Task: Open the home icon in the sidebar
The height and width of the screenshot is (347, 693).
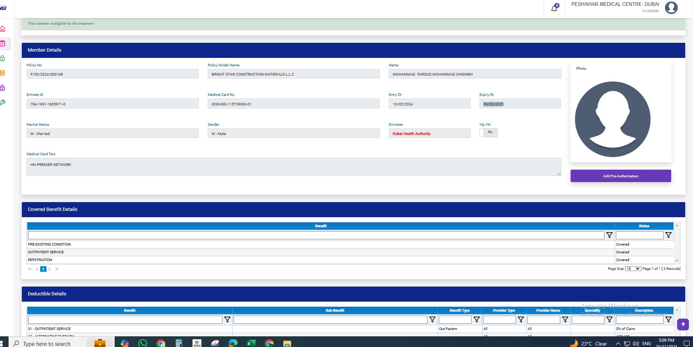Action: (3, 29)
